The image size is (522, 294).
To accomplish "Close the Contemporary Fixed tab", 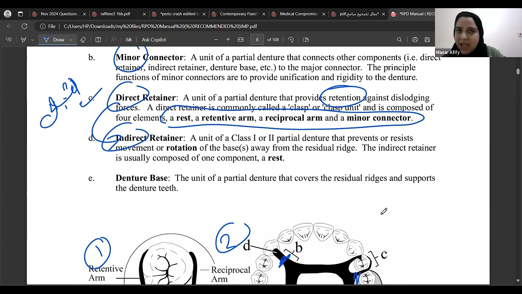I will pyautogui.click(x=264, y=14).
